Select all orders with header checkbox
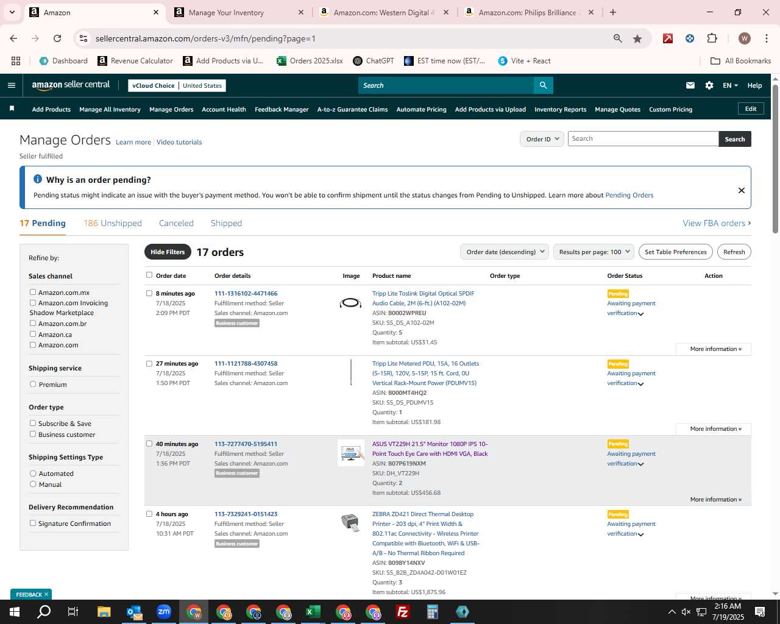 149,275
